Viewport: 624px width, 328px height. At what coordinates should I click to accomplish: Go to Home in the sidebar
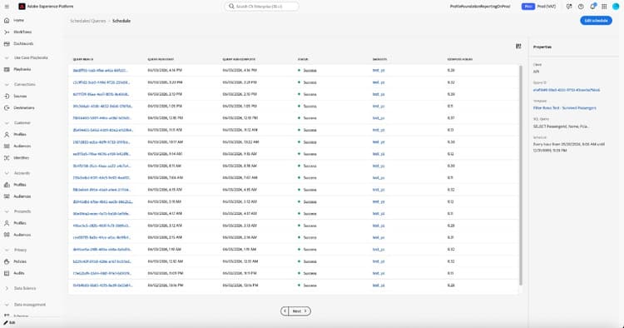coord(18,20)
